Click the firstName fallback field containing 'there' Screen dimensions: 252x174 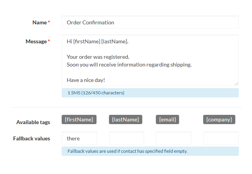point(79,138)
